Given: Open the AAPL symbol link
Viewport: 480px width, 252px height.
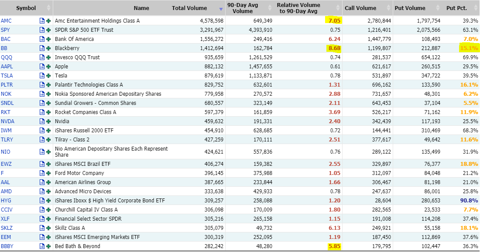Looking at the screenshot, I should click(7, 67).
